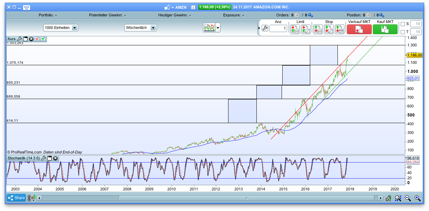Click the Position first close icon
429x211 pixels.
click(x=368, y=15)
